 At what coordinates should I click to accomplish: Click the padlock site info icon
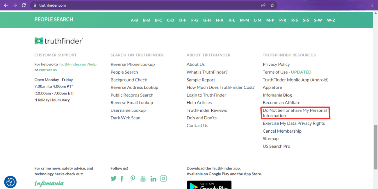point(35,5)
